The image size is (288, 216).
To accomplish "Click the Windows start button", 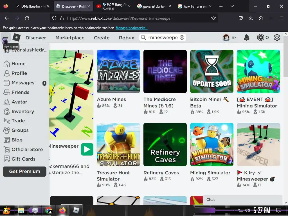I will [7, 211].
